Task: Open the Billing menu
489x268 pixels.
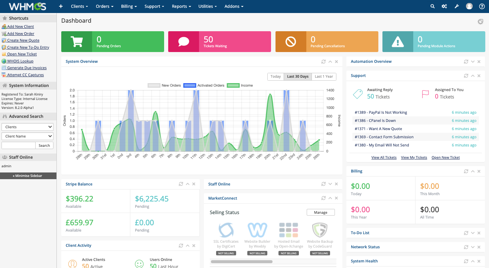Action: tap(129, 6)
